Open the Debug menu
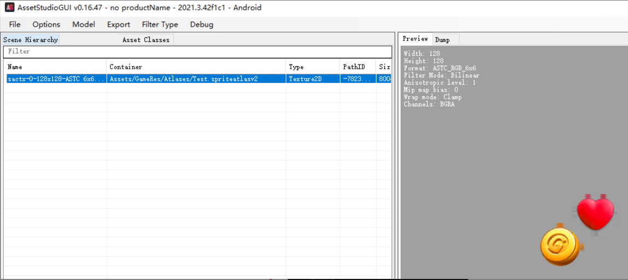628x280 pixels. [x=202, y=25]
